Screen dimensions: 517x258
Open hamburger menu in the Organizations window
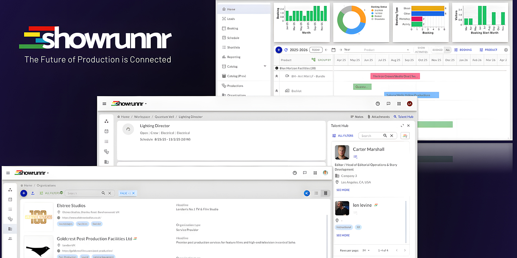coord(8,173)
